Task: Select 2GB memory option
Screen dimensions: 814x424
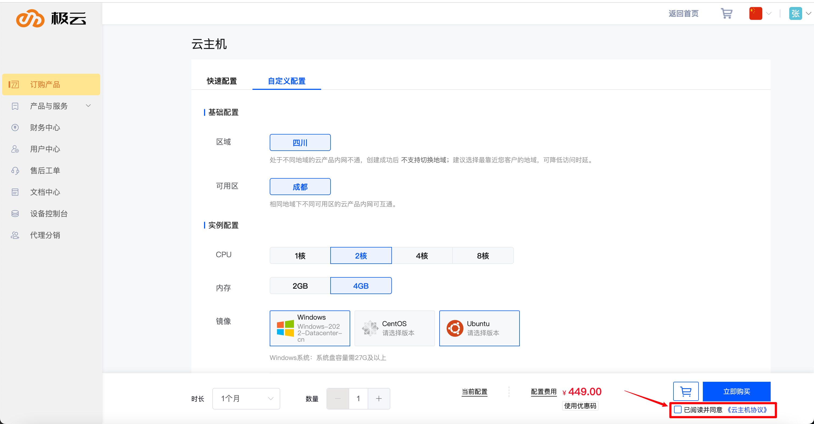Action: tap(300, 286)
